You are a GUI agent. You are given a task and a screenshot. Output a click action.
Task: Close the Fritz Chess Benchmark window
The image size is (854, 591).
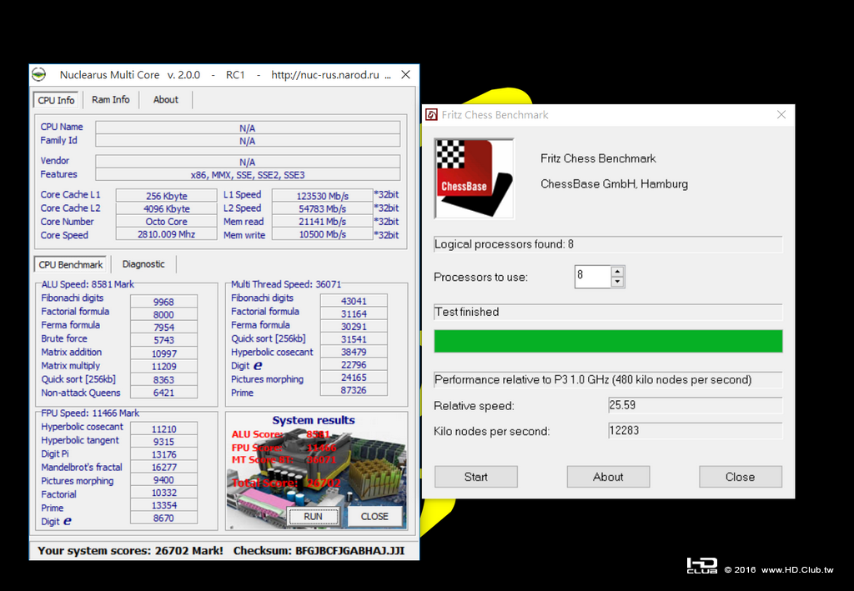(781, 115)
